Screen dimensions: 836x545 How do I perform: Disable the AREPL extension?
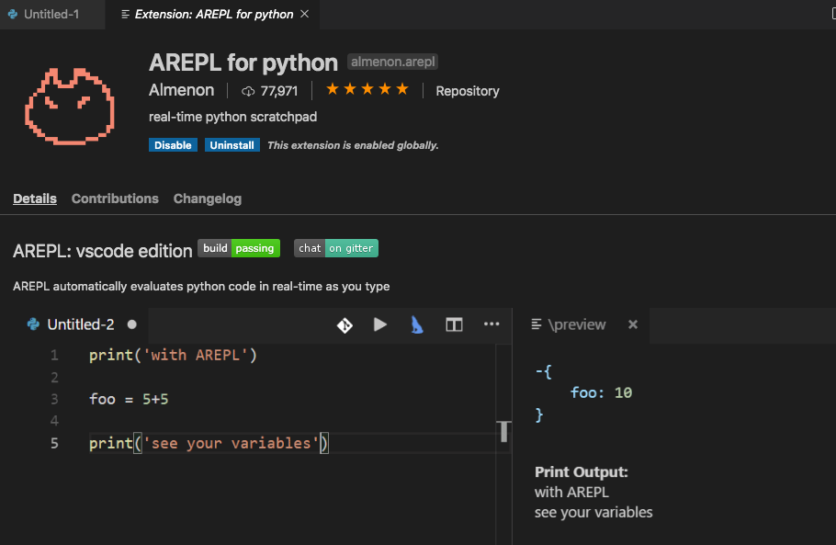click(x=173, y=145)
